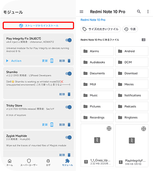
Task: Select the サイズの大きいファイル filter chip
Action: point(101,29)
